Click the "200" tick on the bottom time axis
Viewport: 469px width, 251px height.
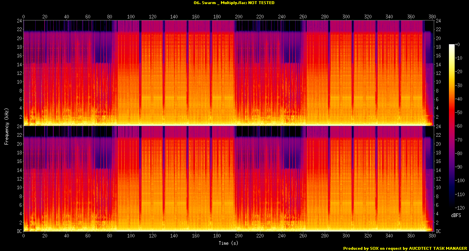coord(238,236)
